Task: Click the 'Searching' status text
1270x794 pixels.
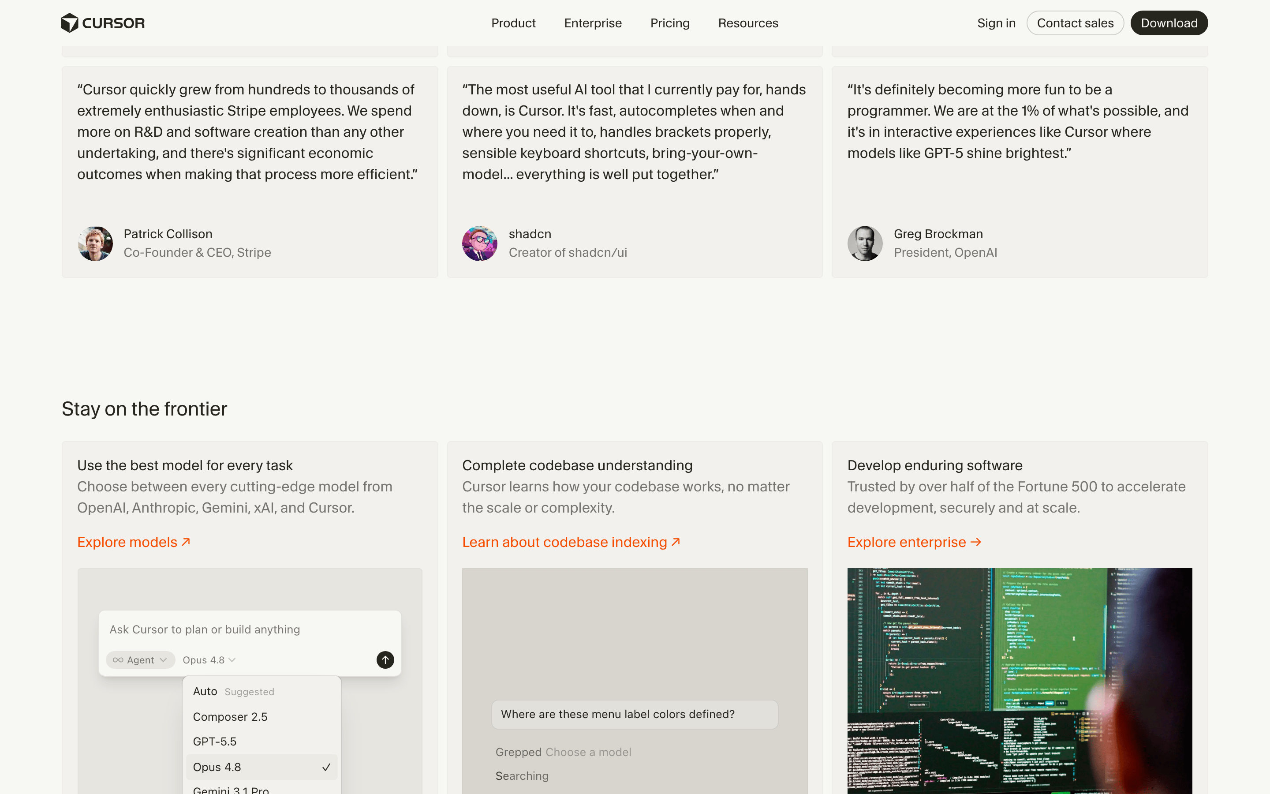Action: click(x=522, y=775)
